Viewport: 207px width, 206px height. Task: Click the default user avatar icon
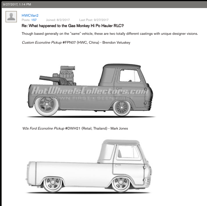coord(11,17)
